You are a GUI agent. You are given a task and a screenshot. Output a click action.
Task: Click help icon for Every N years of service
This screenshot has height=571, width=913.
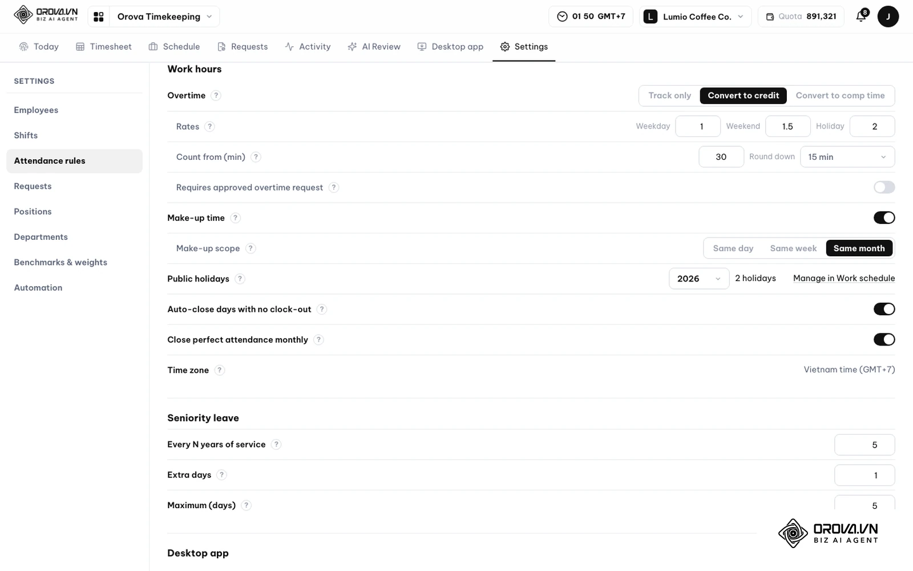point(276,444)
